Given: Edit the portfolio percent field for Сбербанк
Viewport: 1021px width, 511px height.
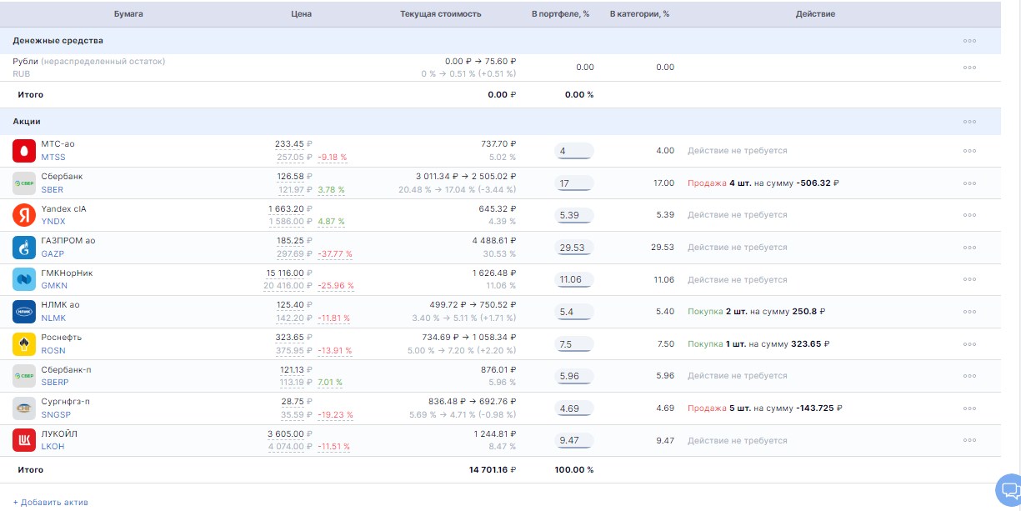Looking at the screenshot, I should [x=573, y=183].
